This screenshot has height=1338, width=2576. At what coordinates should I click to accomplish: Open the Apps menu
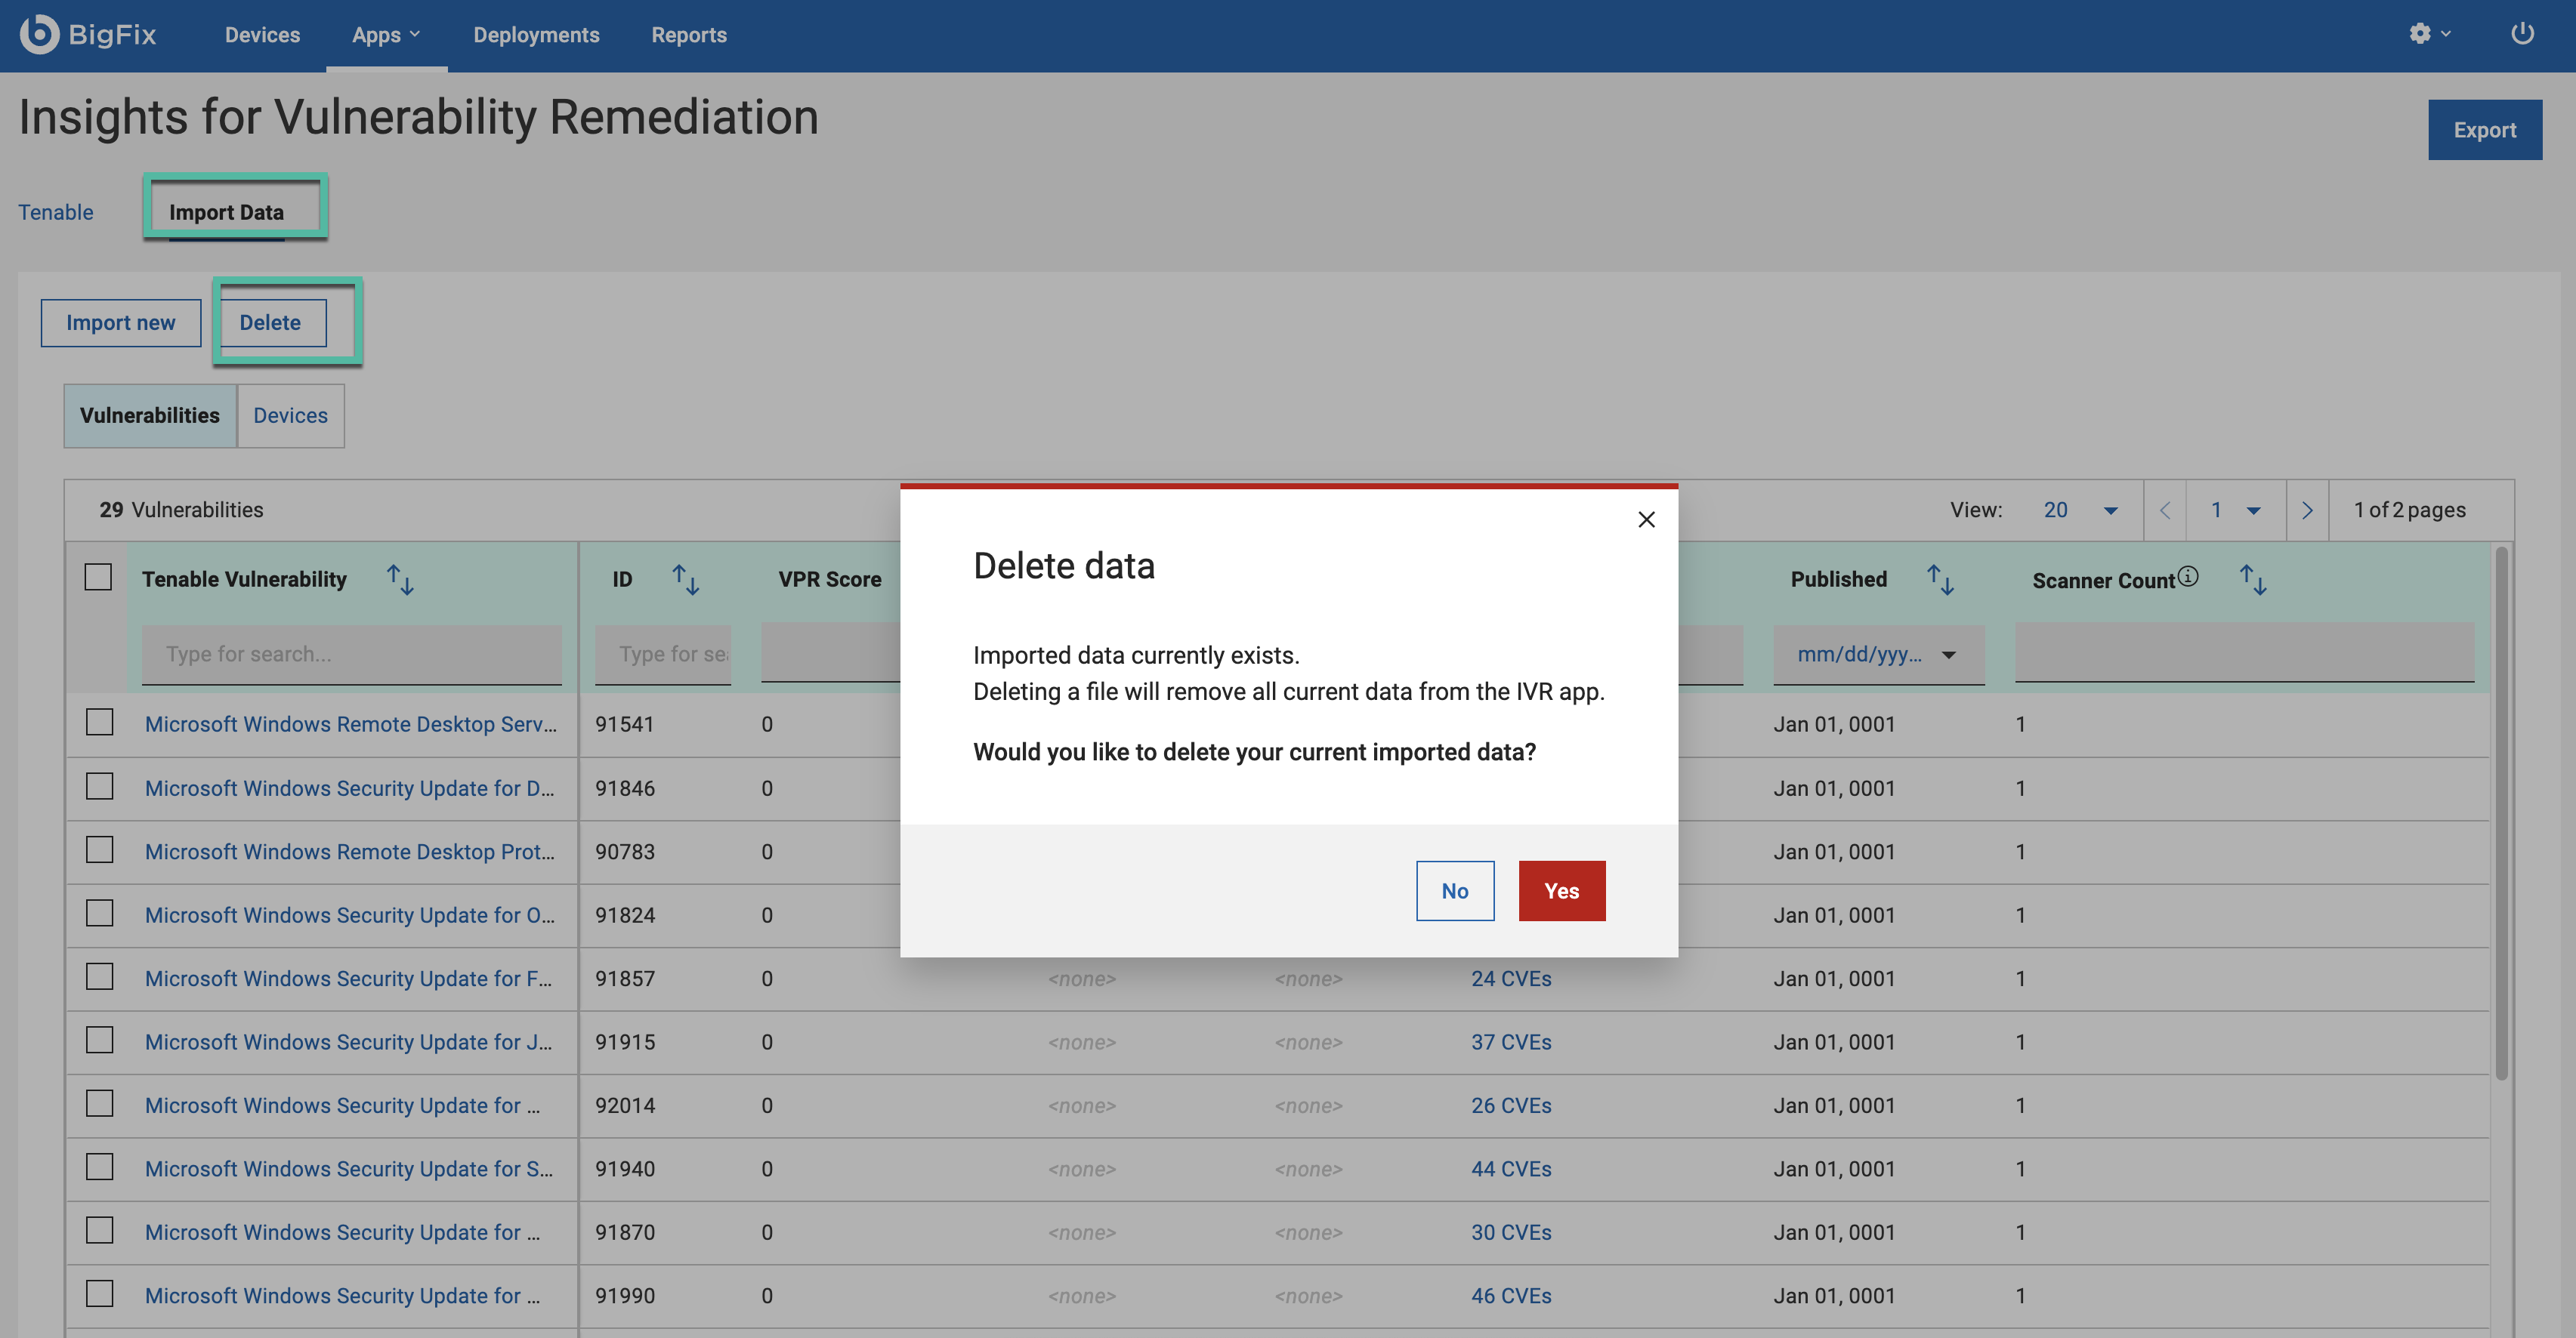(x=386, y=35)
